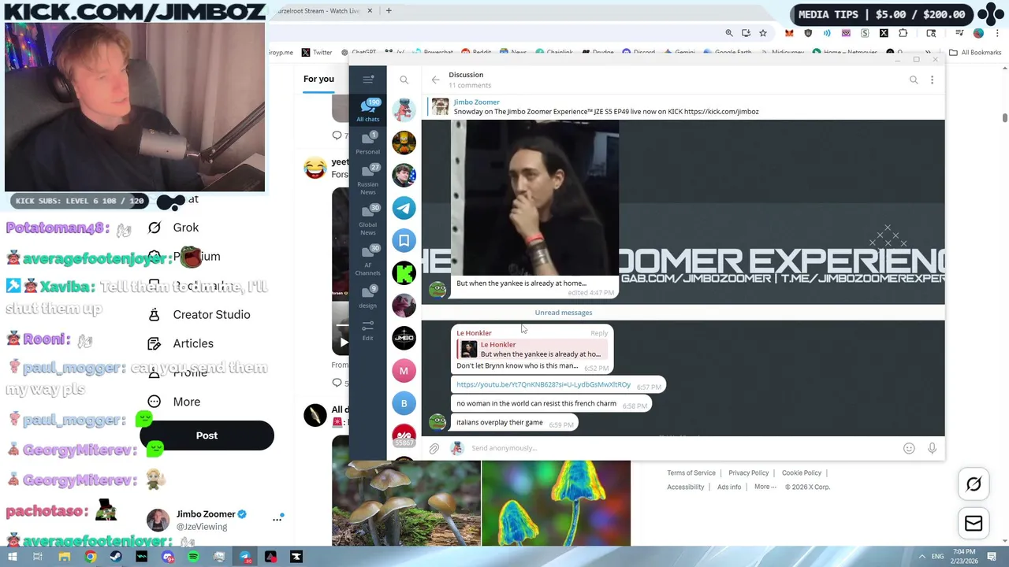Open Spotify from the taskbar
Screen dimensions: 1009x567
tap(193, 557)
